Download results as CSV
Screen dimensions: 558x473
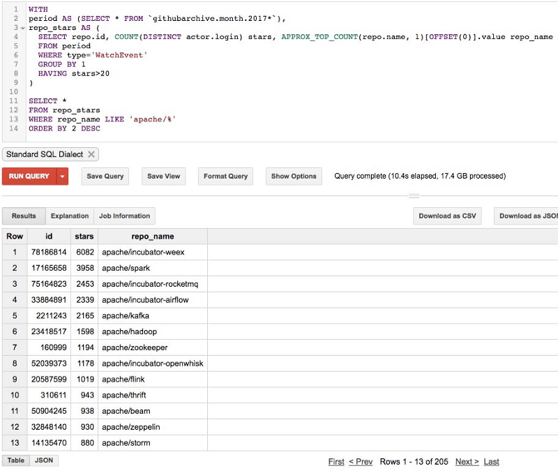click(x=447, y=216)
